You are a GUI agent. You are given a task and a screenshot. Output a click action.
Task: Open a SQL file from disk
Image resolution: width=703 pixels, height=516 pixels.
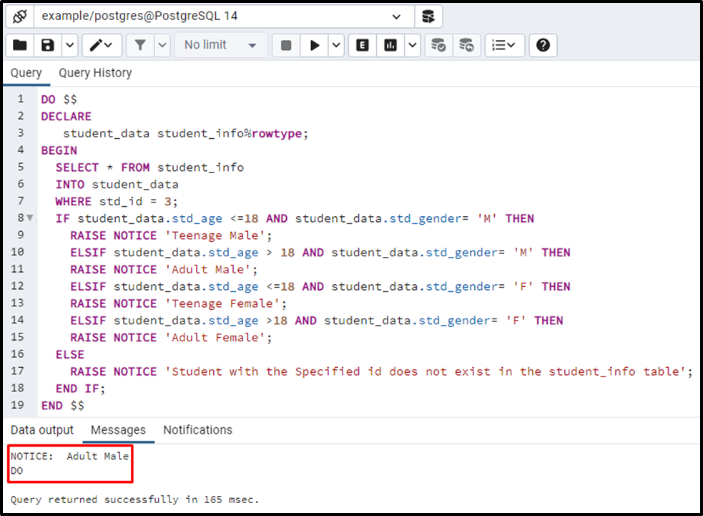pyautogui.click(x=19, y=45)
